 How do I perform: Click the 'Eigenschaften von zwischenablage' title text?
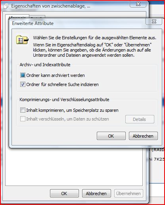tap(51, 6)
